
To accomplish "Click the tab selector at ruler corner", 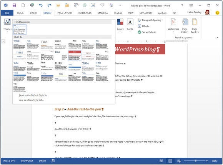I will 3,42.
